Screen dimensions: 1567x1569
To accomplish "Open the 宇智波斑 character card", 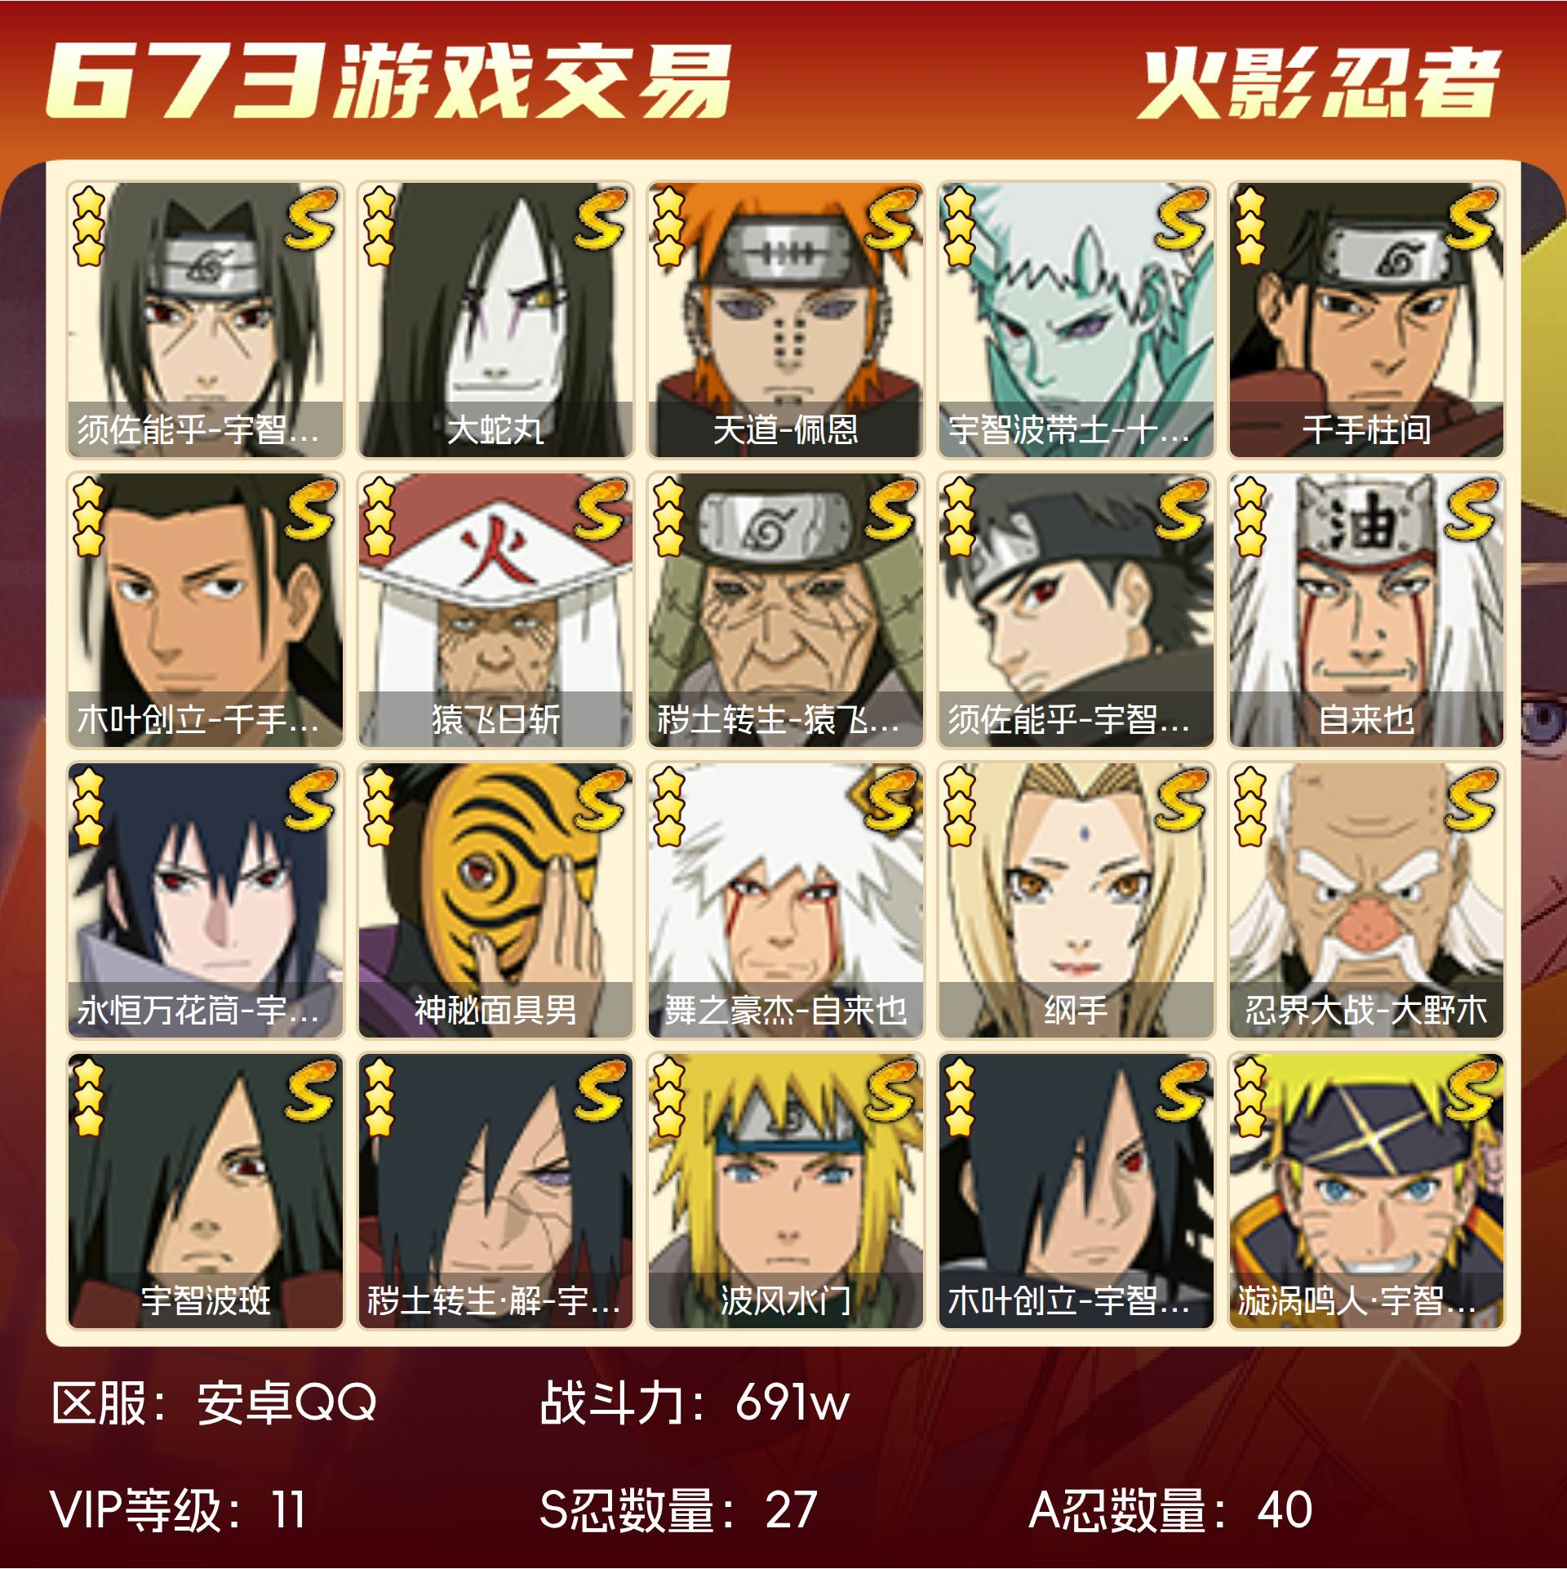I will coord(206,1191).
